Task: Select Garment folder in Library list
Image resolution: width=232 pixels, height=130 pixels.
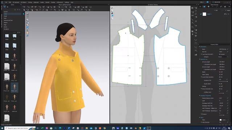Action: [x=6, y=12]
